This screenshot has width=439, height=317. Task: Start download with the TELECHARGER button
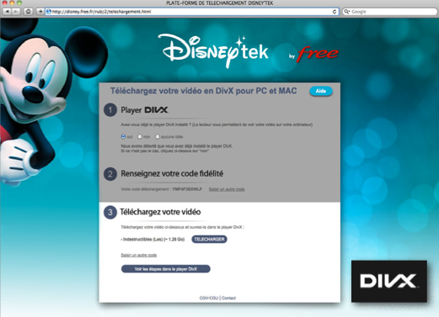(209, 240)
